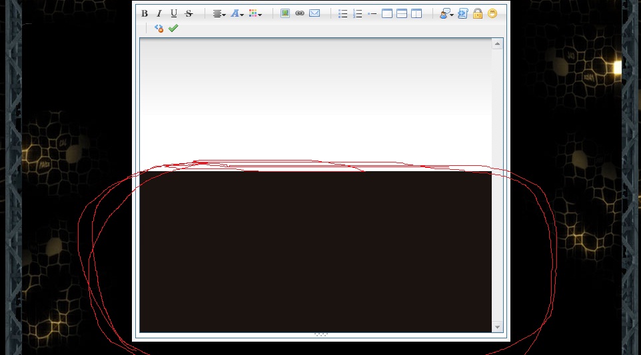Screen dimensions: 641x355
Task: Toggle italic text style
Action: click(x=159, y=13)
